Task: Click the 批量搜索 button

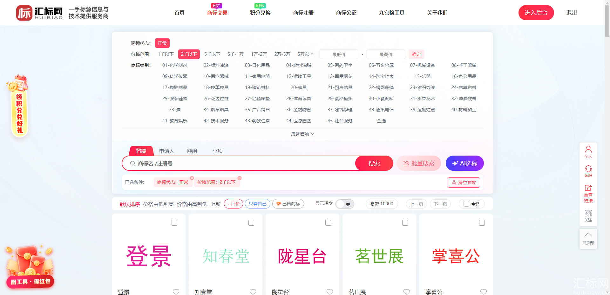Action: point(419,164)
